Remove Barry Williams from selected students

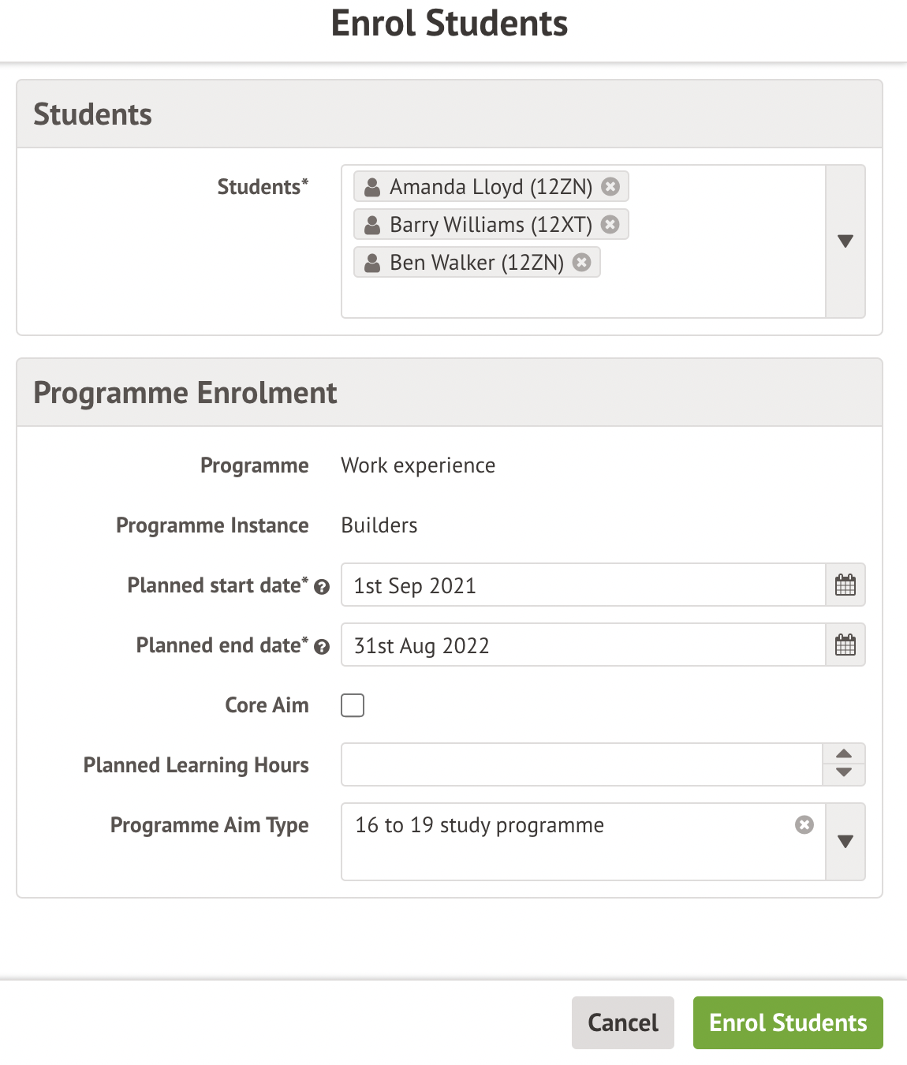coord(610,225)
